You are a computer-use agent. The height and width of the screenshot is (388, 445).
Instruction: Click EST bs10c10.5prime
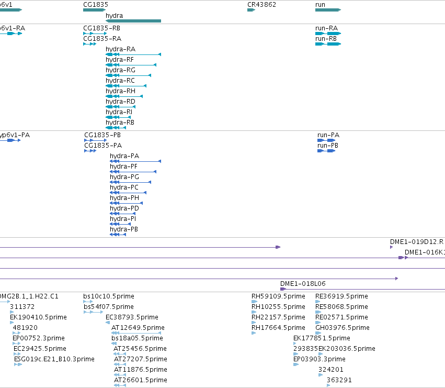(x=109, y=296)
